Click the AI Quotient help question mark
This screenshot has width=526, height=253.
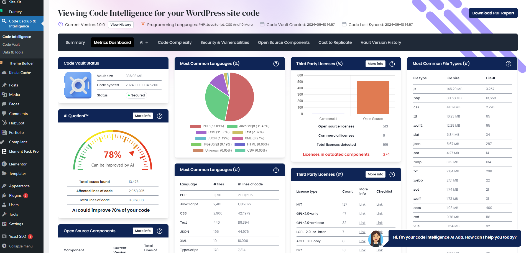click(160, 116)
